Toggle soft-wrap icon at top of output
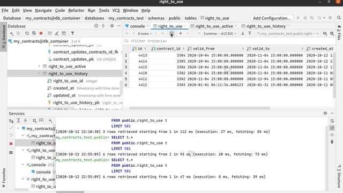Image resolution: width=343 pixels, height=193 pixels. [x=332, y=121]
